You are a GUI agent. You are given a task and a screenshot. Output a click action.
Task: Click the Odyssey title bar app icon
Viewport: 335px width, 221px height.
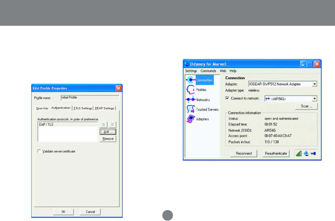pyautogui.click(x=187, y=64)
